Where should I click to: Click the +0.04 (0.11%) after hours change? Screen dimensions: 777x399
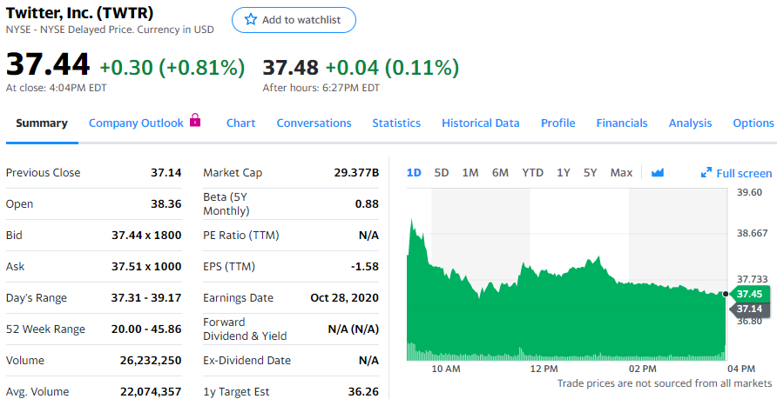pyautogui.click(x=392, y=67)
